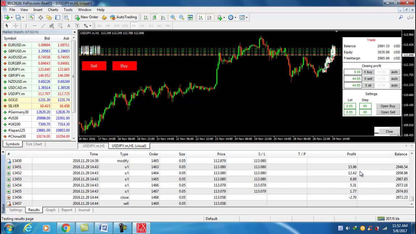Open the Tick Chart tab

coord(34,144)
